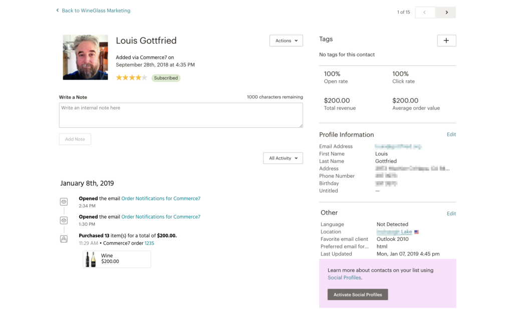Screen dimensions: 513x314
Task: Give the contact a fifth star
Action: [x=145, y=78]
